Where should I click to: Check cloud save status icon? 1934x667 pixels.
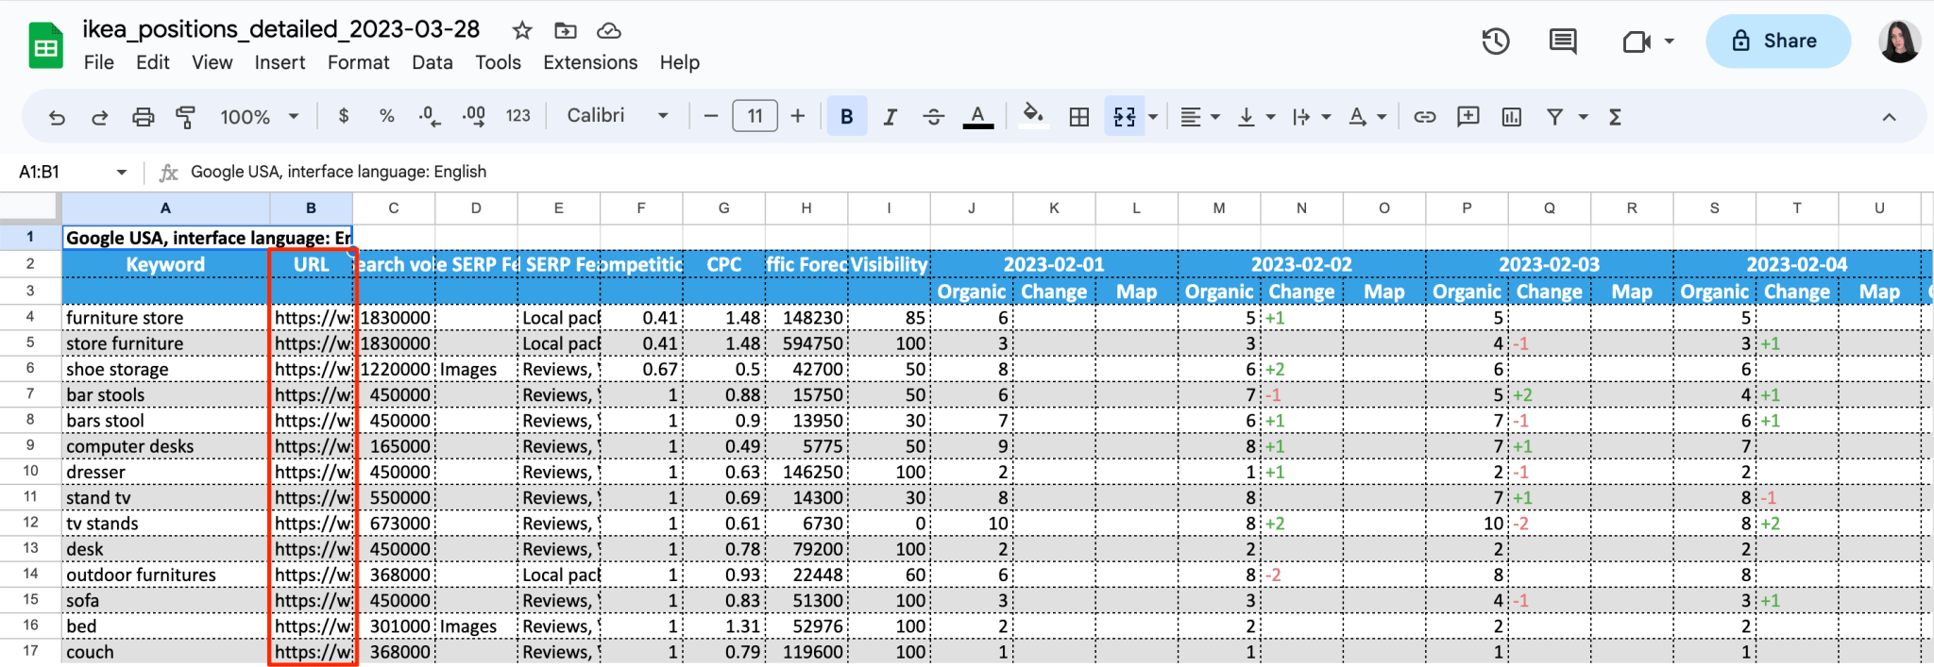click(609, 30)
